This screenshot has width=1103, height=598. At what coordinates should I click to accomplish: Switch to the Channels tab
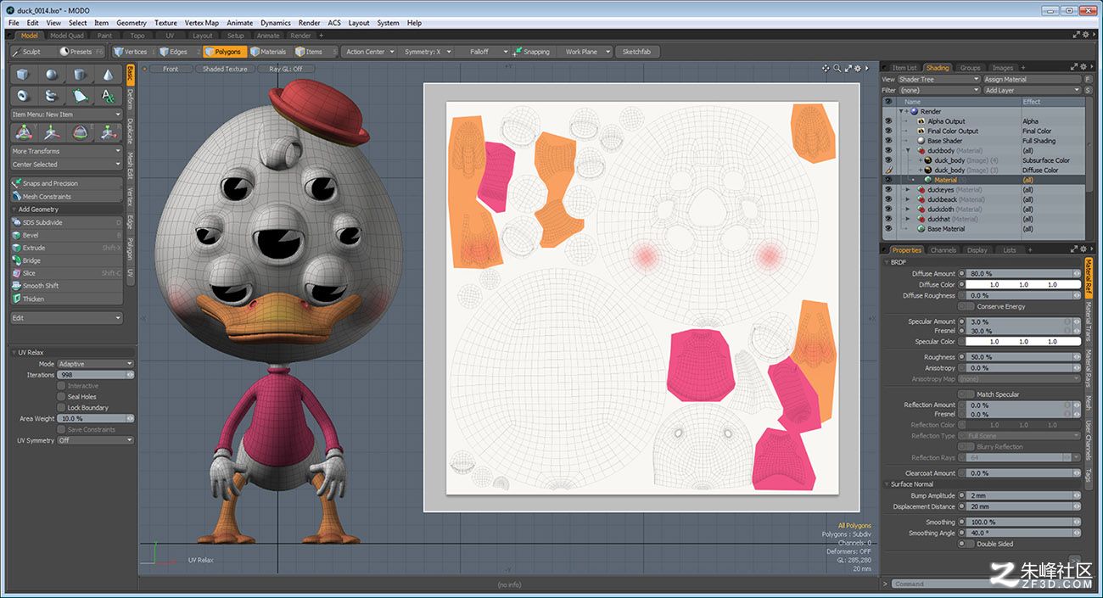[x=943, y=250]
